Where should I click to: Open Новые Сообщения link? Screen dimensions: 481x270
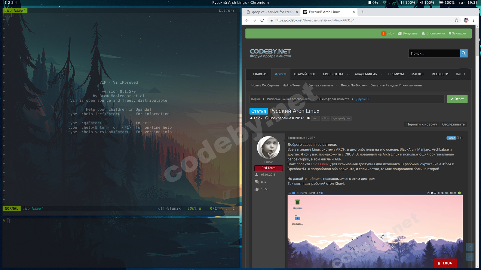(265, 85)
